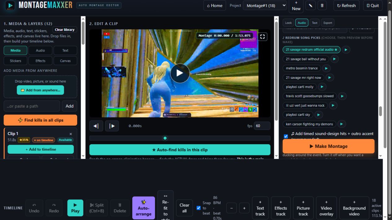Click the timeline Play button
The height and width of the screenshot is (220, 392).
click(75, 208)
